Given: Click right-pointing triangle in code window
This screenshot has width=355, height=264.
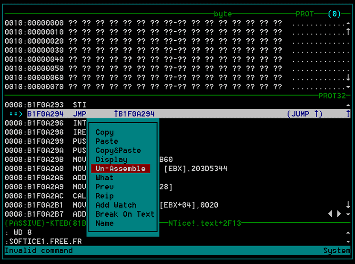Looking at the screenshot, I should [x=339, y=213].
